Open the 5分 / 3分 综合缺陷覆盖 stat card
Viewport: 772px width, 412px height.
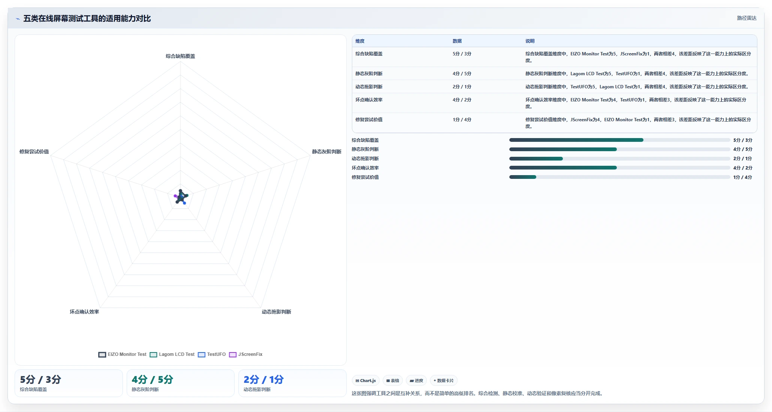tap(69, 383)
